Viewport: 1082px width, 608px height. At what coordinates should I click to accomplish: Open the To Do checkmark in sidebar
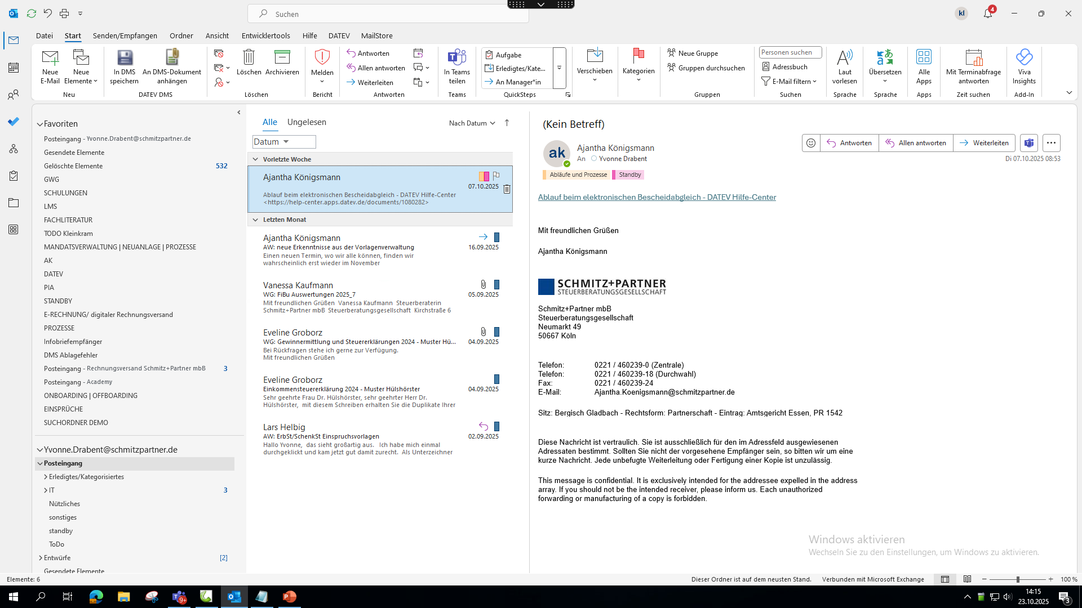(x=14, y=122)
